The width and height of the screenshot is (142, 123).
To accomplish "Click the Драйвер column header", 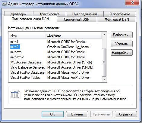I will click(74, 35).
